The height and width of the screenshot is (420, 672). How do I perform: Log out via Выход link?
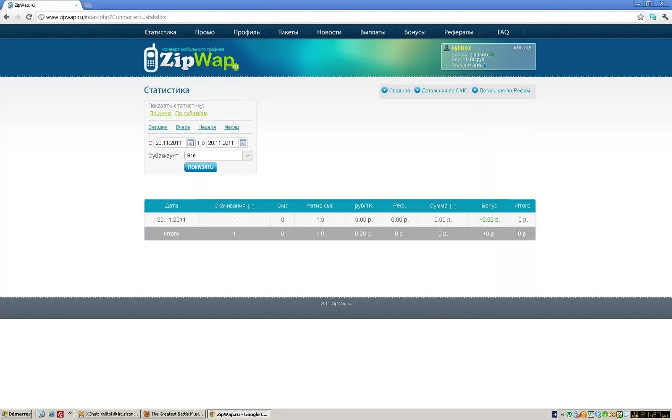tap(522, 48)
